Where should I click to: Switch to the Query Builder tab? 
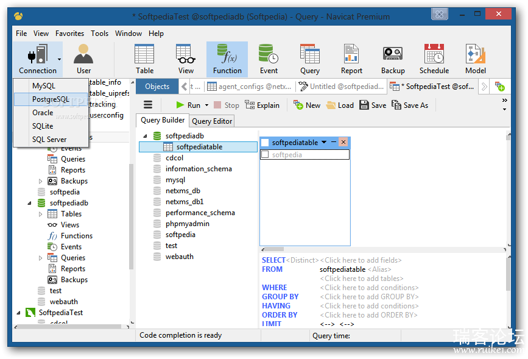[163, 120]
